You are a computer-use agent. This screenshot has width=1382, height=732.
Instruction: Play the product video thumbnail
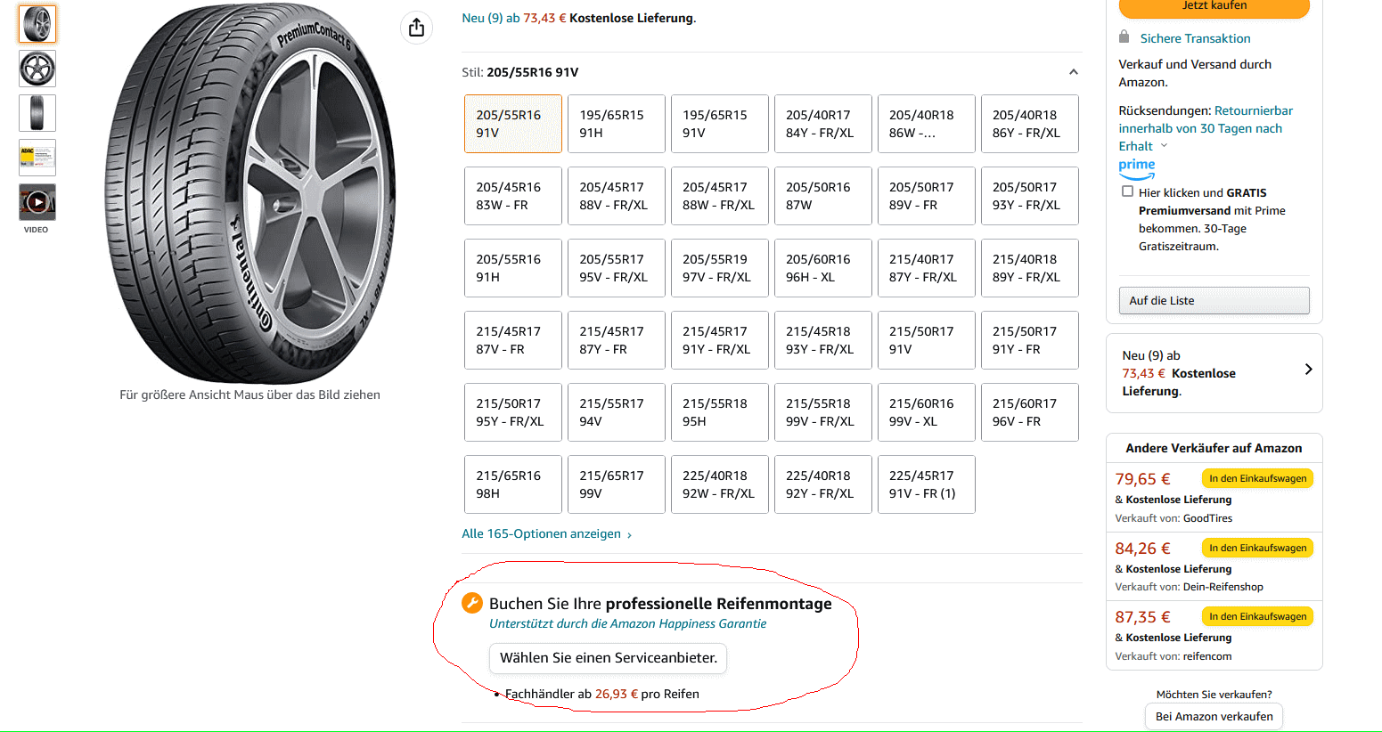click(x=37, y=202)
